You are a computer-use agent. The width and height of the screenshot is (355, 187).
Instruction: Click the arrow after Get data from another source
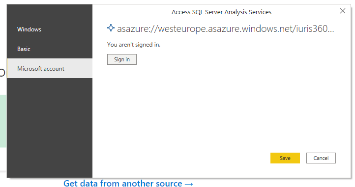(189, 184)
